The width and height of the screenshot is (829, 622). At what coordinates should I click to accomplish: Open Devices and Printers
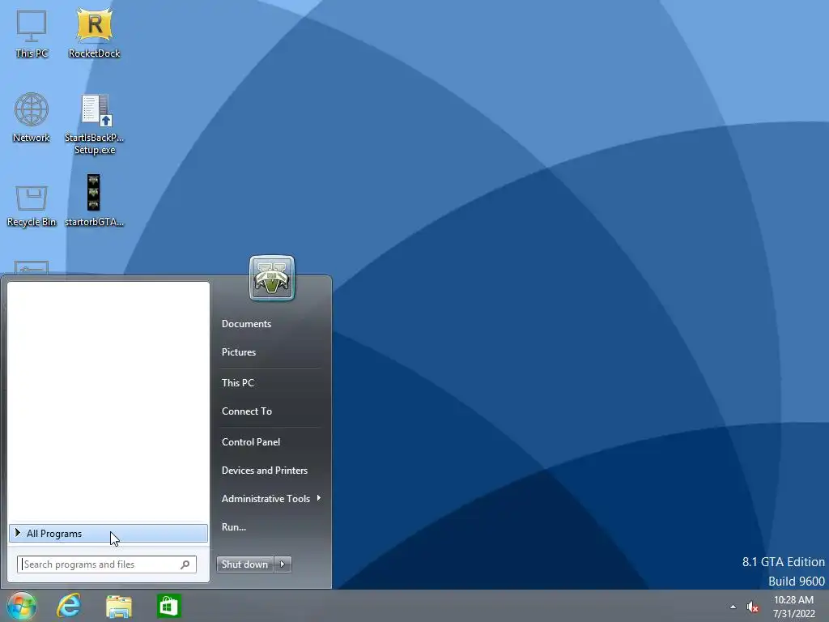(265, 471)
